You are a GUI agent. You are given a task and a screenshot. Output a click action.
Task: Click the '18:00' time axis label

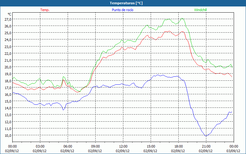coord(178,147)
